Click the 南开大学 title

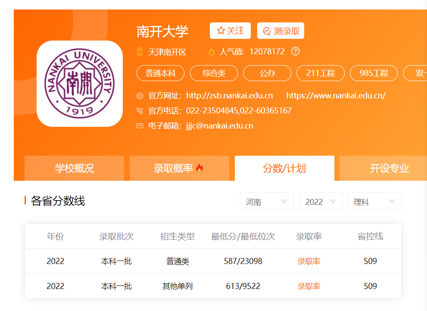162,31
